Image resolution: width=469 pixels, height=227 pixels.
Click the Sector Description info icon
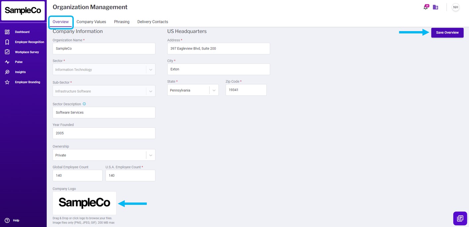point(84,104)
